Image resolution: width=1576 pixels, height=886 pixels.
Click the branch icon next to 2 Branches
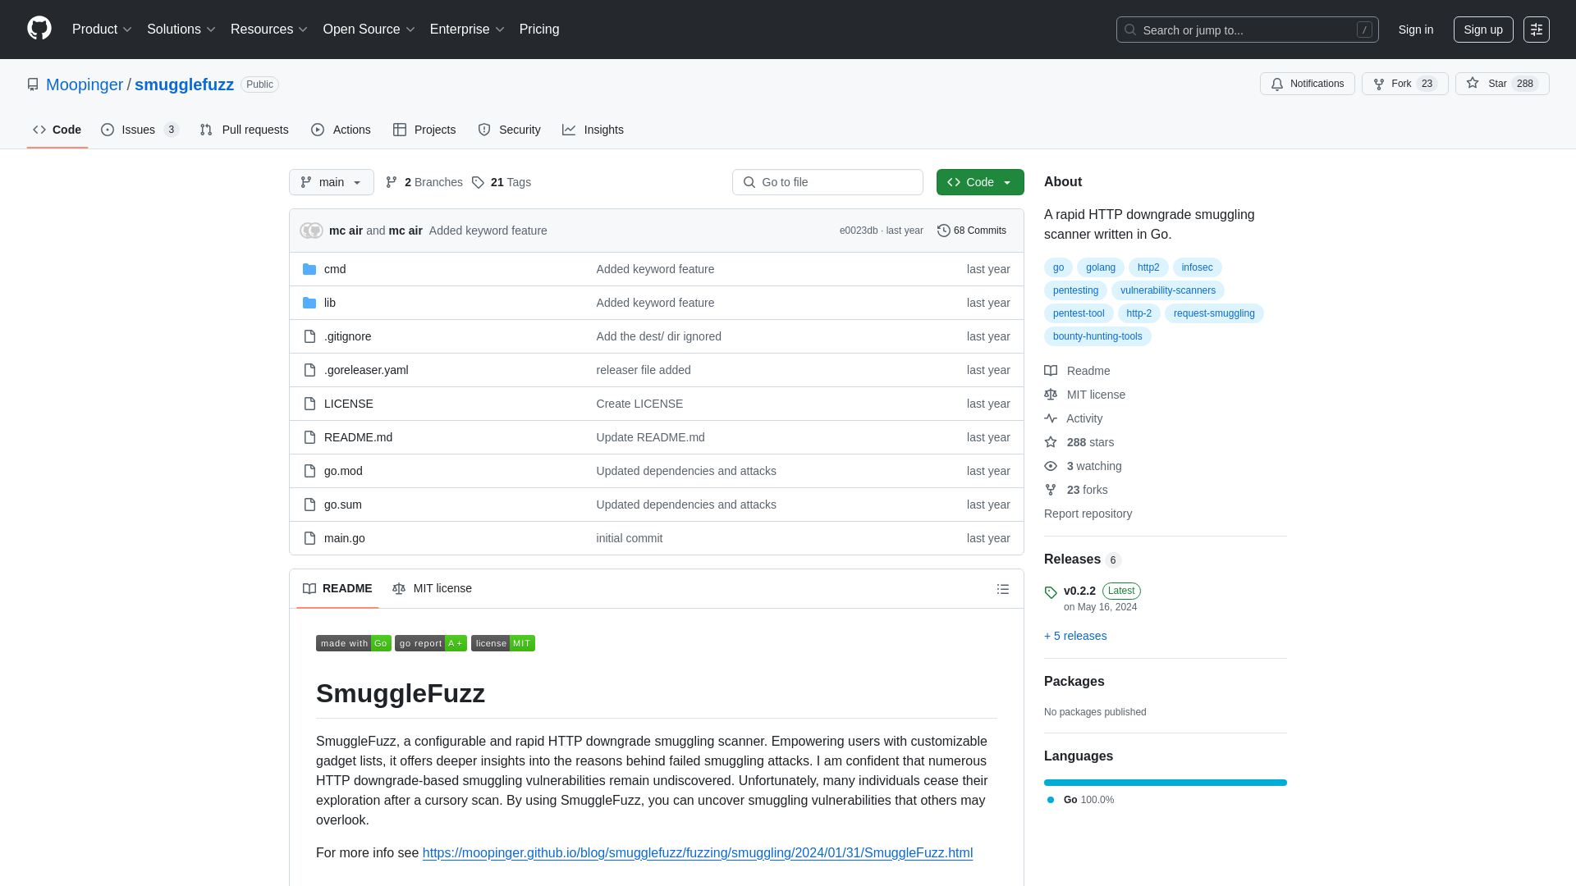tap(392, 182)
